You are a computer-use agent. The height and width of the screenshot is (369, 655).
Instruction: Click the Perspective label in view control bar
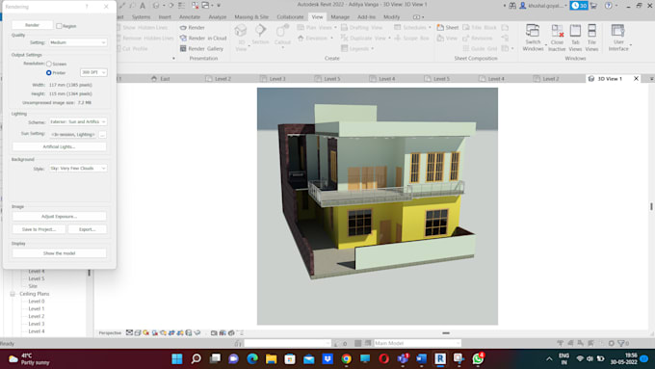click(110, 333)
